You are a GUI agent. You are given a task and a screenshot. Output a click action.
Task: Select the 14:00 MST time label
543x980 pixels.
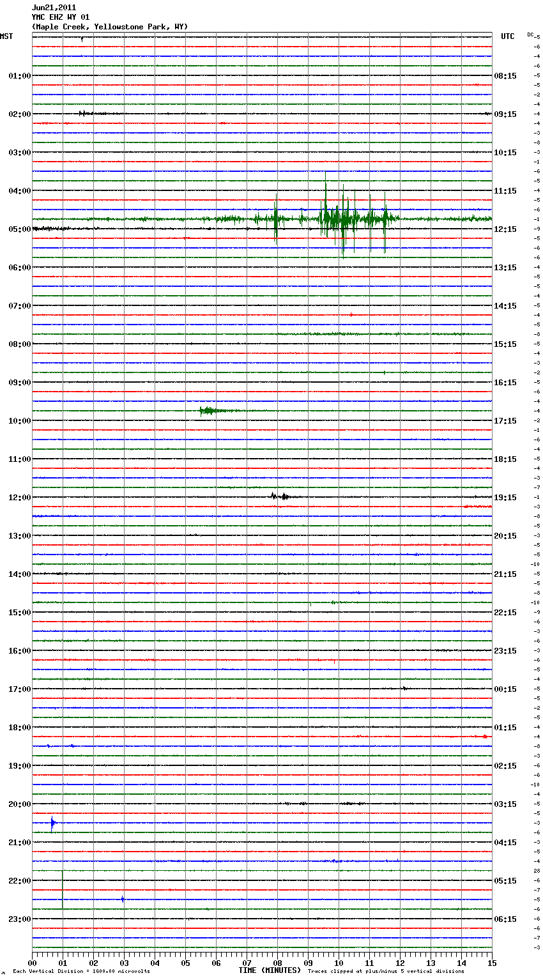(x=20, y=574)
